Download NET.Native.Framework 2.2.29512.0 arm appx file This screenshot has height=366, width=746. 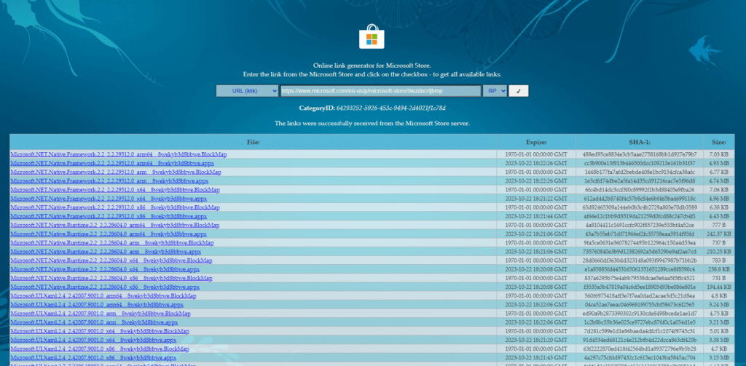point(109,181)
